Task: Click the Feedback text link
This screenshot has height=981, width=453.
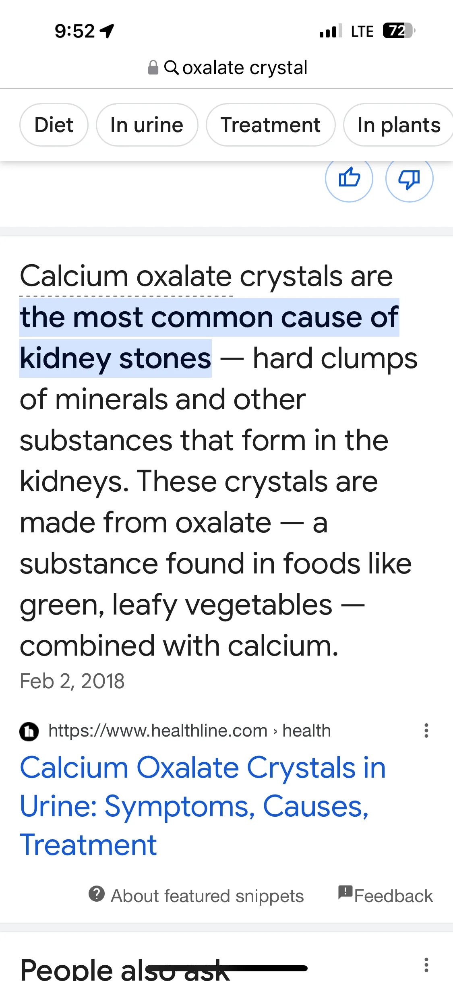Action: click(393, 896)
